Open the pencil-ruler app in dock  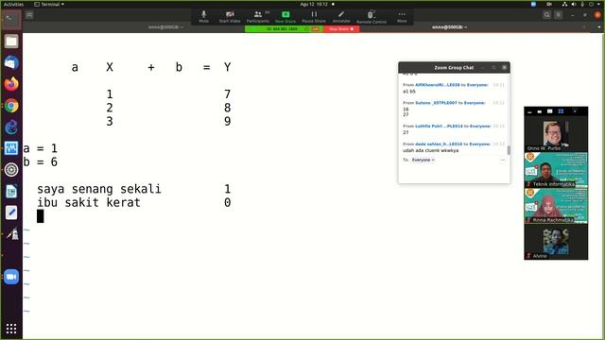click(11, 234)
